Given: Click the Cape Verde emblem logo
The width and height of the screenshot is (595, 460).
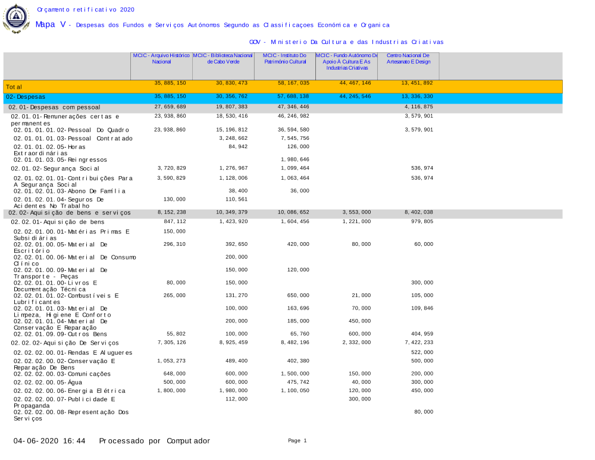Looking at the screenshot, I should [x=16, y=18].
